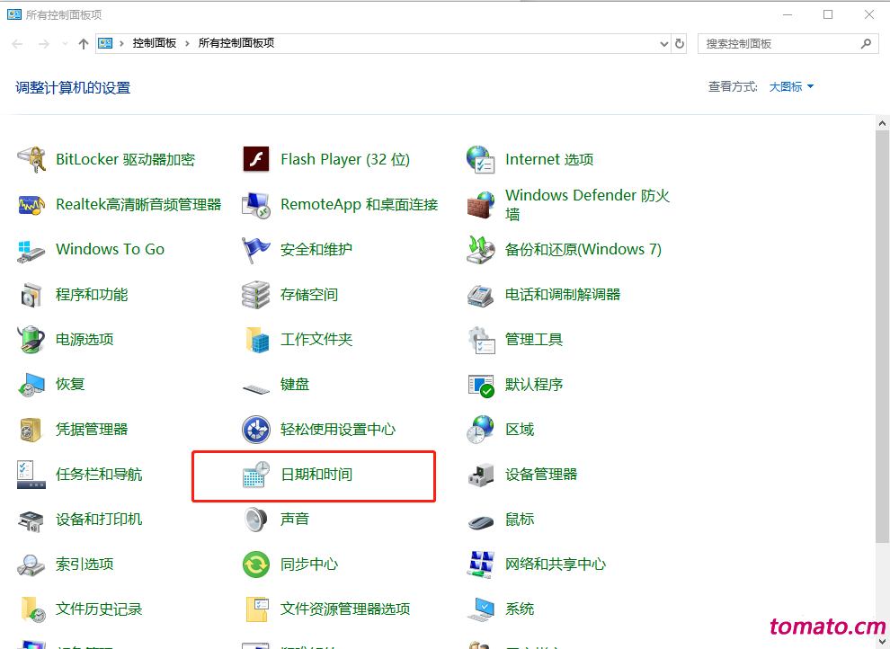This screenshot has width=890, height=649.
Task: Expand the chevron before 控制面板 breadcrumb
Action: pos(121,44)
